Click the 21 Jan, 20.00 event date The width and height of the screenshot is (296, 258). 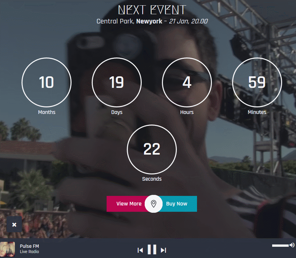click(188, 21)
